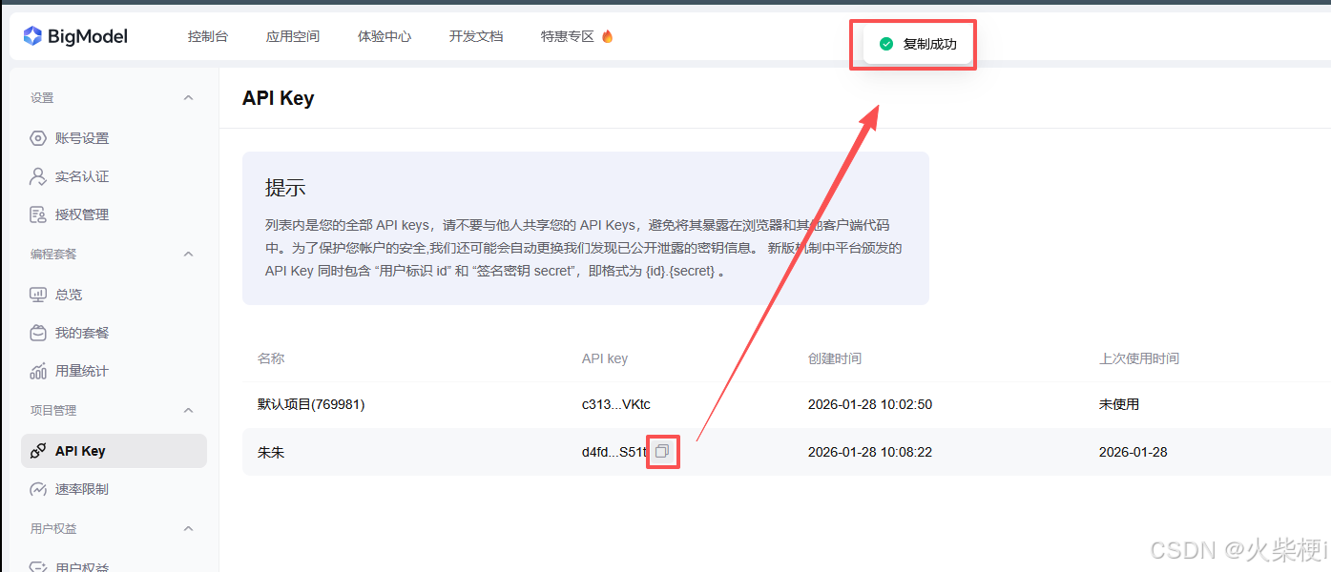Click the fire icon beside 特惠专区

tap(607, 36)
